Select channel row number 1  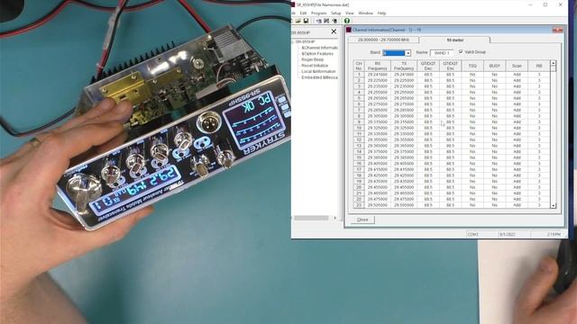(x=359, y=74)
